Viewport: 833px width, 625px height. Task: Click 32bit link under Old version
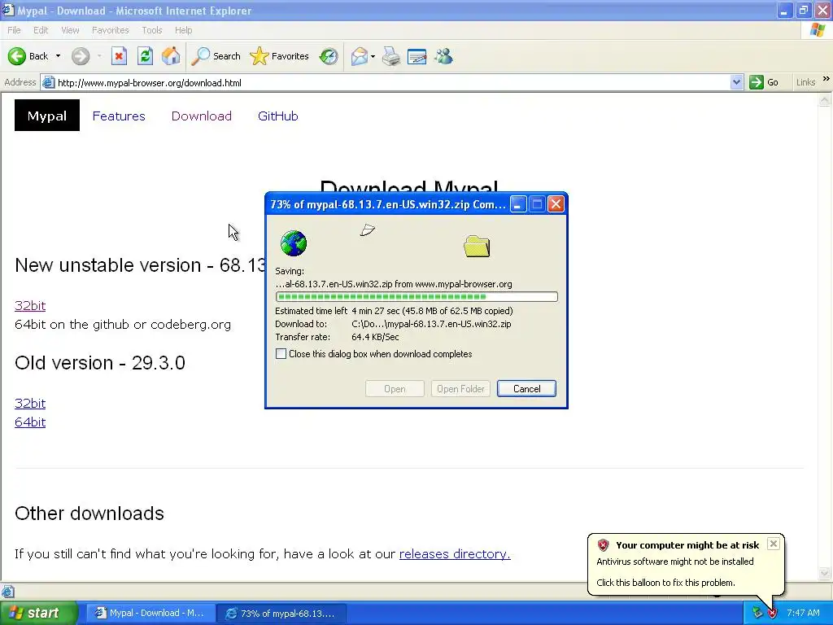tap(30, 404)
